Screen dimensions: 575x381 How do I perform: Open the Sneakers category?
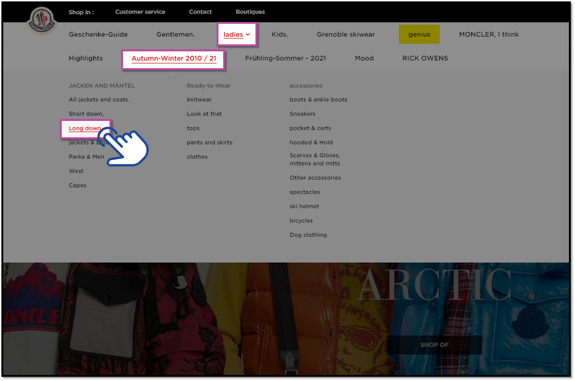point(303,114)
